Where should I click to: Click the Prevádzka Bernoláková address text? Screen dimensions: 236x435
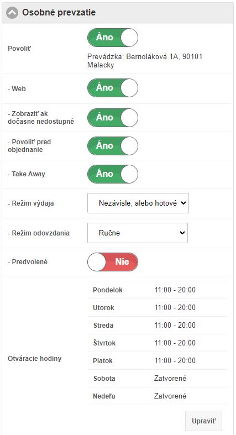145,61
